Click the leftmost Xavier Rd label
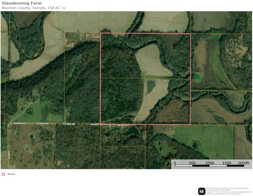Viewport: 253px width, 196px height. pyautogui.click(x=20, y=123)
